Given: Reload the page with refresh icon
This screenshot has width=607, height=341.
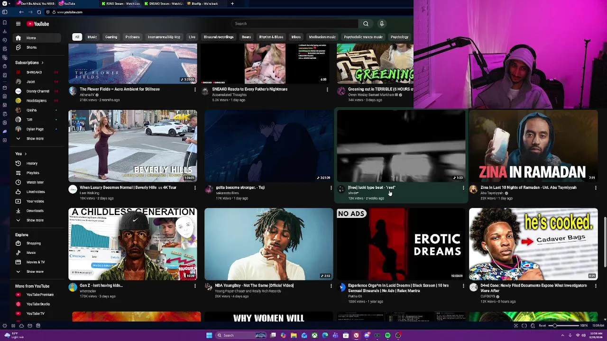Looking at the screenshot, I should click(39, 12).
